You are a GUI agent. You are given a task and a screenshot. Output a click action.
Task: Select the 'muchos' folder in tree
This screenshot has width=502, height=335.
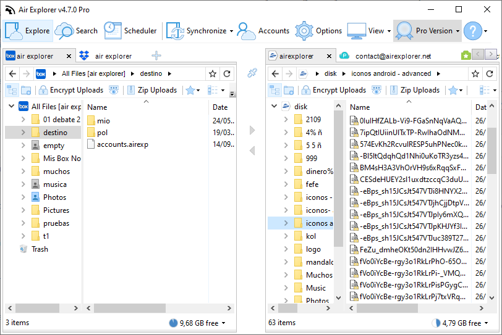click(57, 172)
